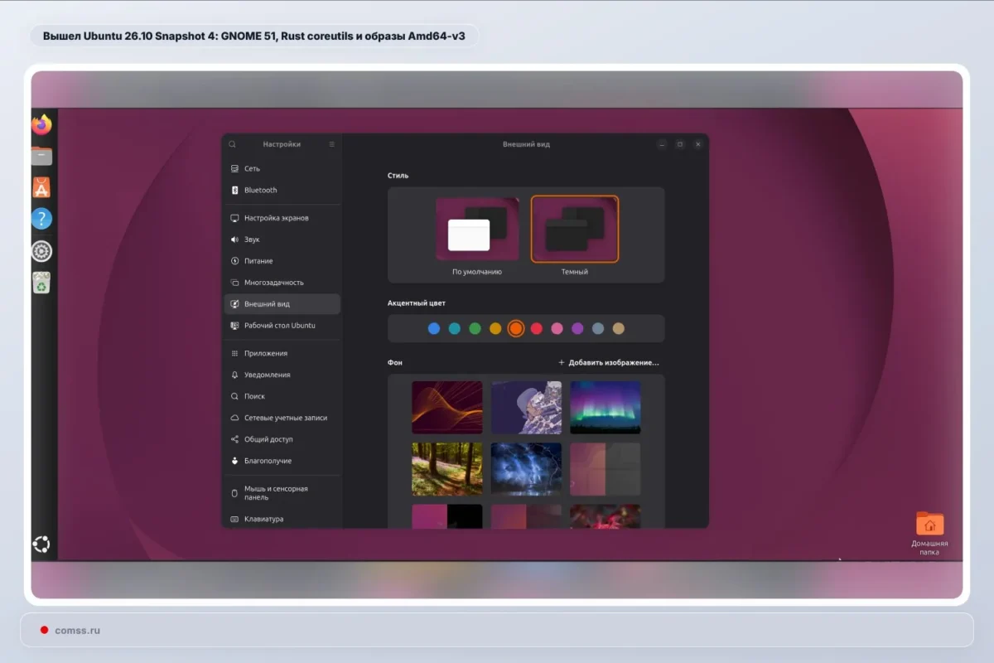This screenshot has width=994, height=663.
Task: Click Добавить изображение button
Action: coord(609,363)
